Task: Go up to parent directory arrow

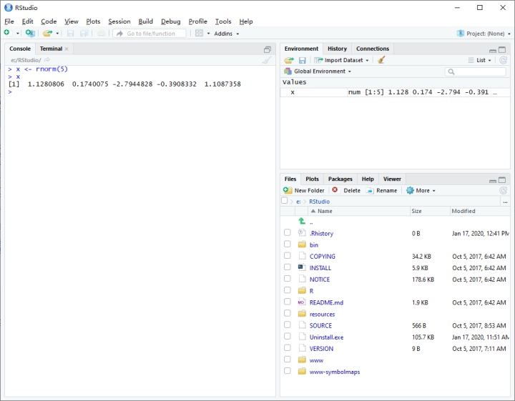Action: tap(302, 221)
